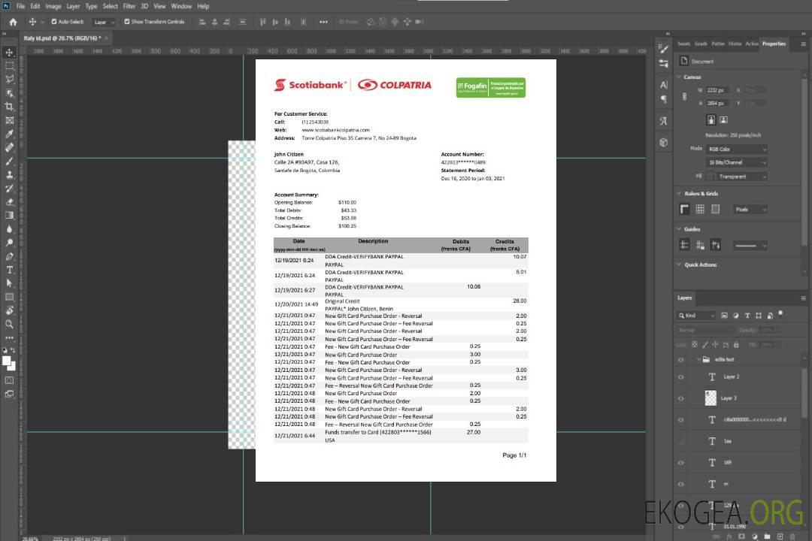Select portrait canvas orientation button

[x=711, y=120]
